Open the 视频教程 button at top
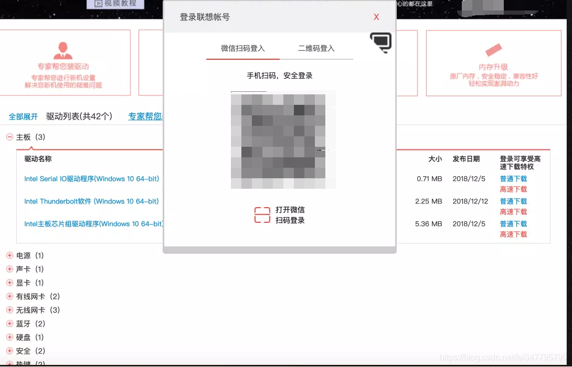Image resolution: width=572 pixels, height=367 pixels. [115, 4]
